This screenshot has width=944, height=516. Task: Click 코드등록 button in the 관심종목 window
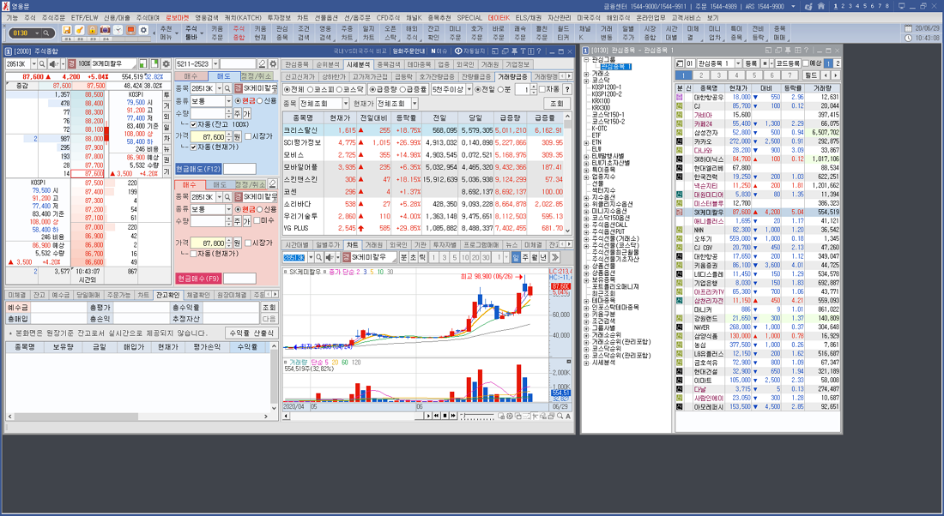[x=787, y=63]
